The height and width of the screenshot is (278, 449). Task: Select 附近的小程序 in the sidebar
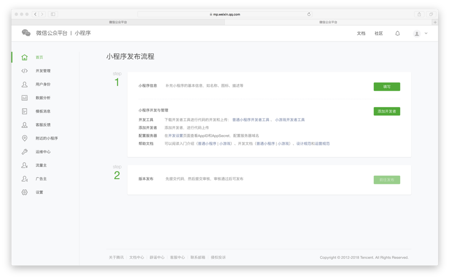[x=47, y=138]
